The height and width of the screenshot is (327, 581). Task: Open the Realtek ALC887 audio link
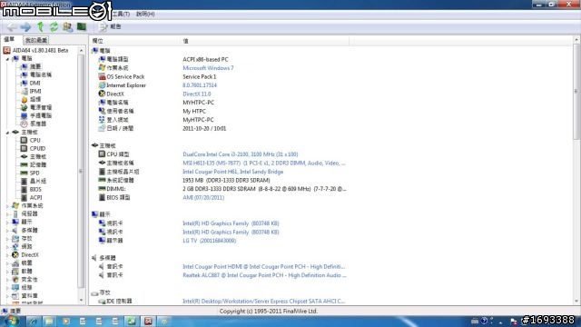(x=264, y=275)
